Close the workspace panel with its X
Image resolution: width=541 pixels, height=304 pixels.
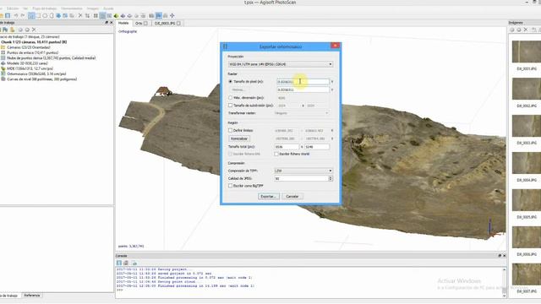(111, 23)
